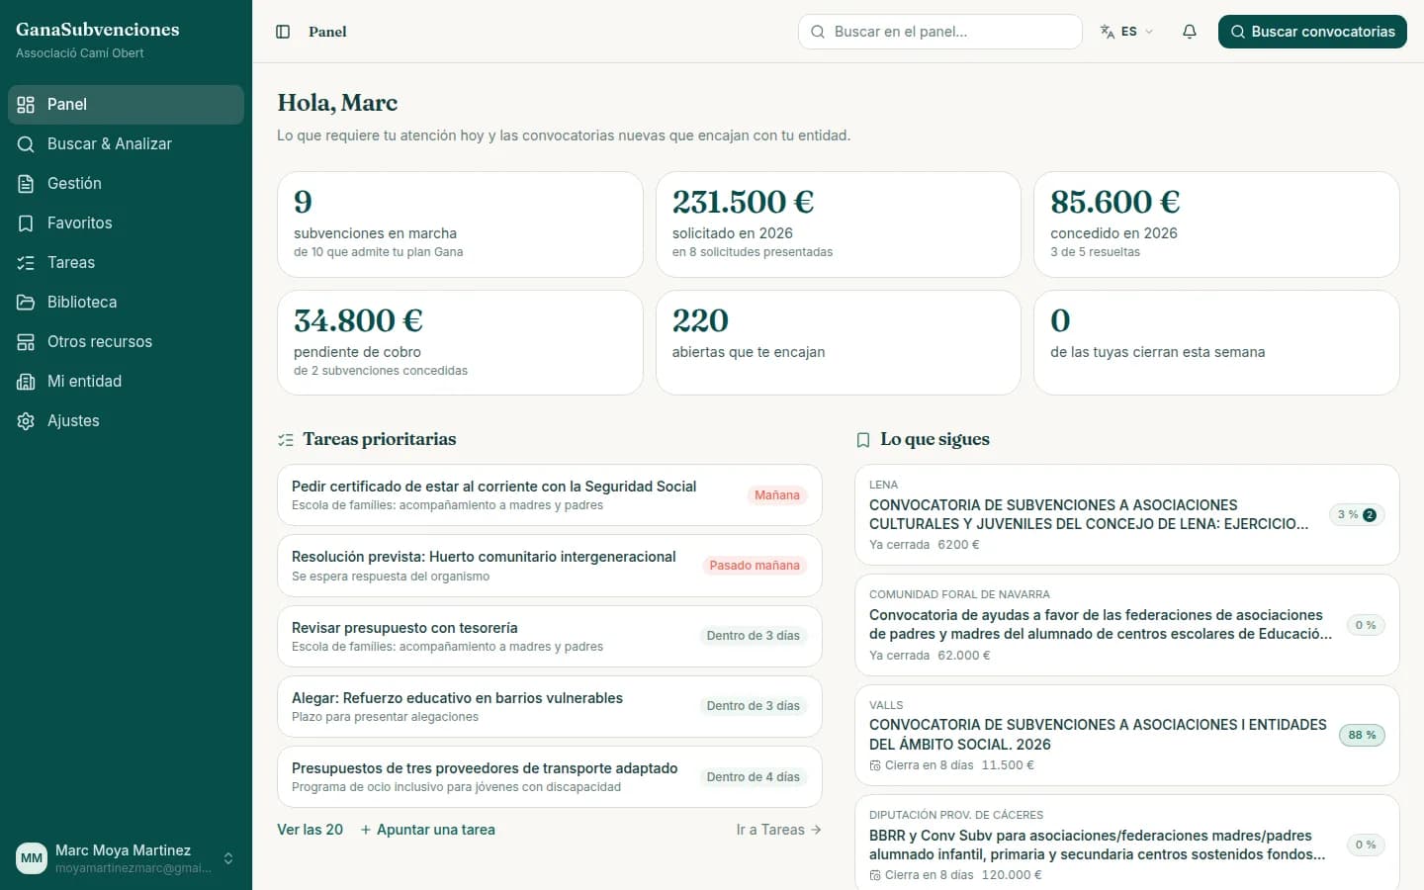Screen dimensions: 1424x890
Task: Click the Gestión document icon
Action: tap(26, 184)
